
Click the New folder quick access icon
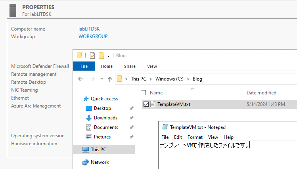[102, 56]
